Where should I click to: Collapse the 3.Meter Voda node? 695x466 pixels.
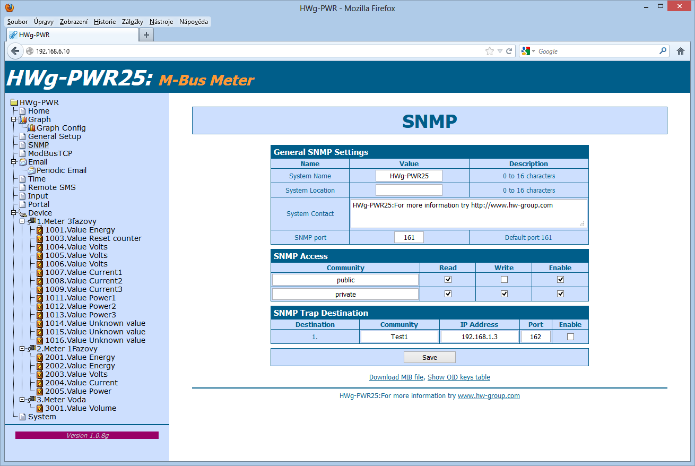coord(22,400)
